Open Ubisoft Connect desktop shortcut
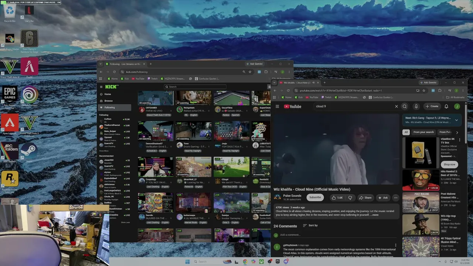The image size is (473, 266). [x=29, y=97]
